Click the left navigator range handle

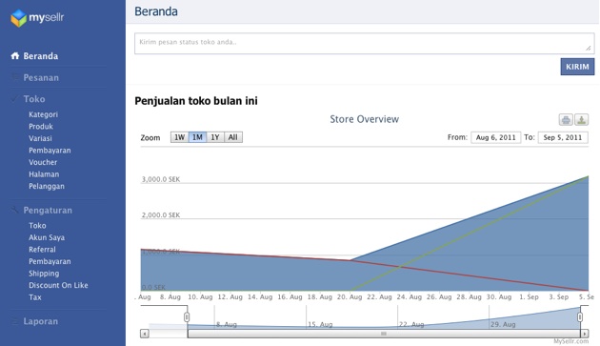tap(187, 316)
